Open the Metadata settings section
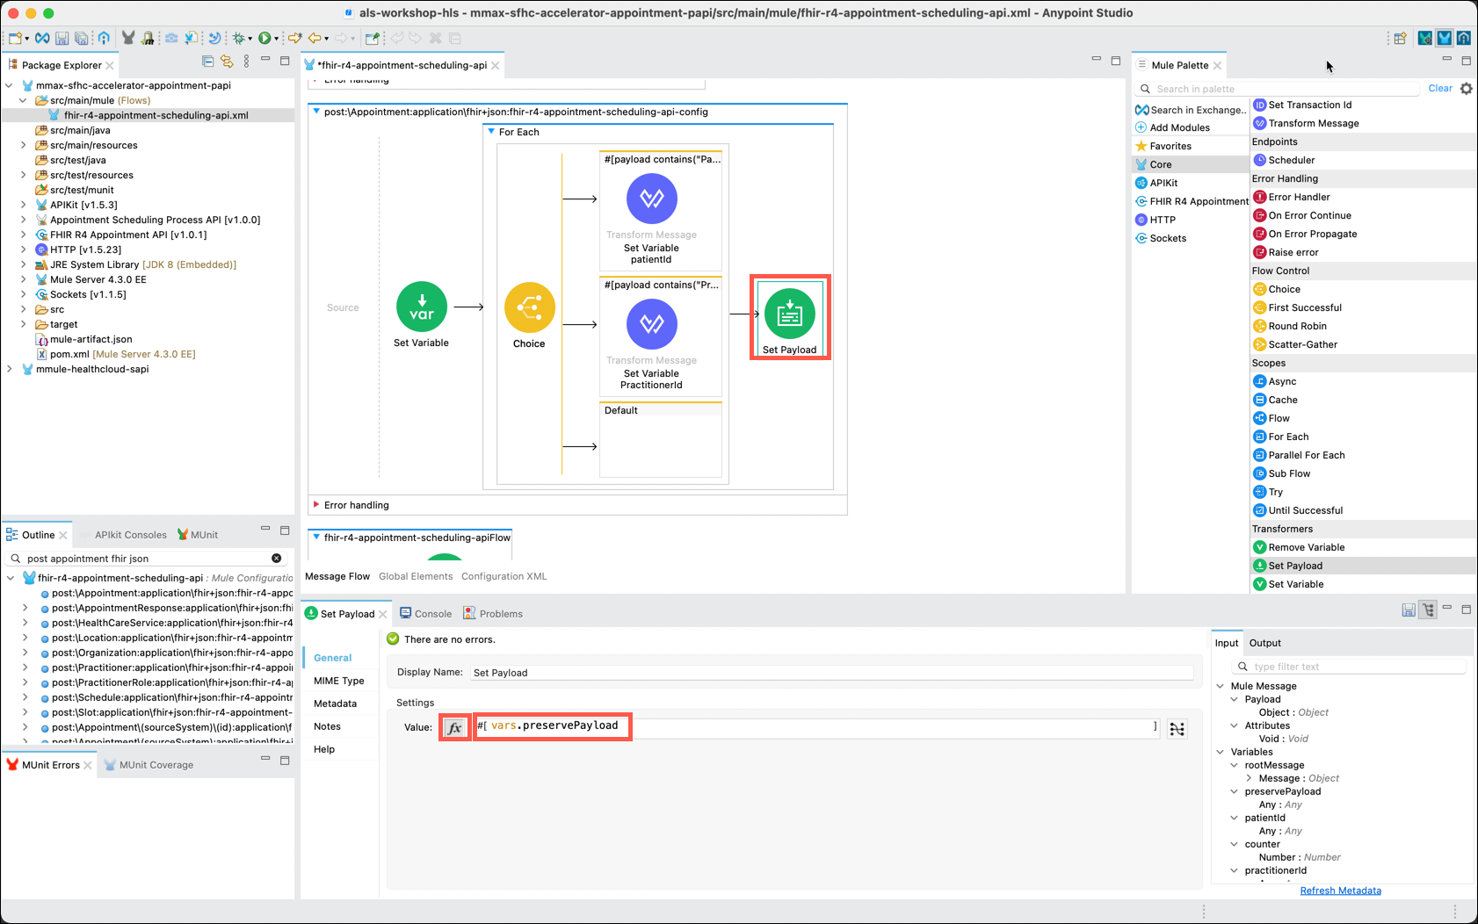This screenshot has height=924, width=1478. [335, 704]
